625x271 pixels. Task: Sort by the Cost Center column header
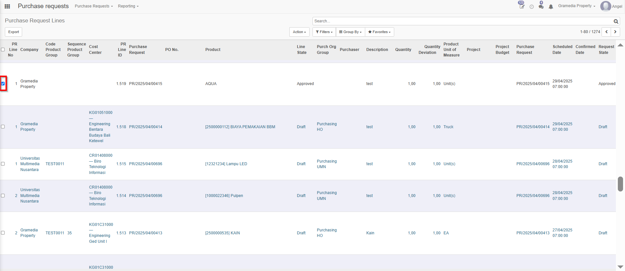(95, 50)
